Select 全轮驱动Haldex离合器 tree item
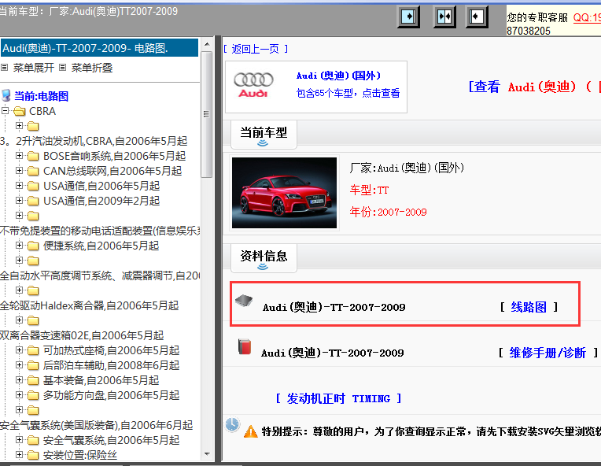Image resolution: width=601 pixels, height=466 pixels. 89,305
